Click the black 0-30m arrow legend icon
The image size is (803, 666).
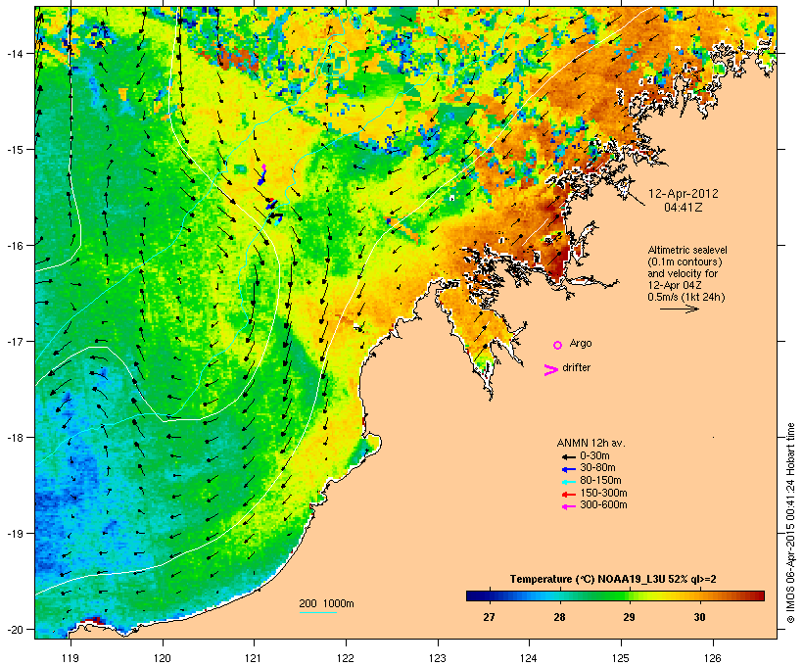tap(568, 456)
